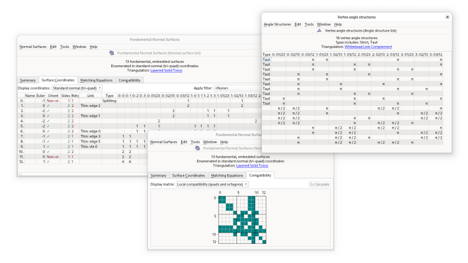Open Summary tab in back window
The width and height of the screenshot is (468, 263).
[27, 80]
